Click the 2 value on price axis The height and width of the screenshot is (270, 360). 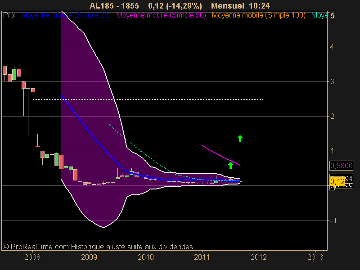click(x=332, y=117)
